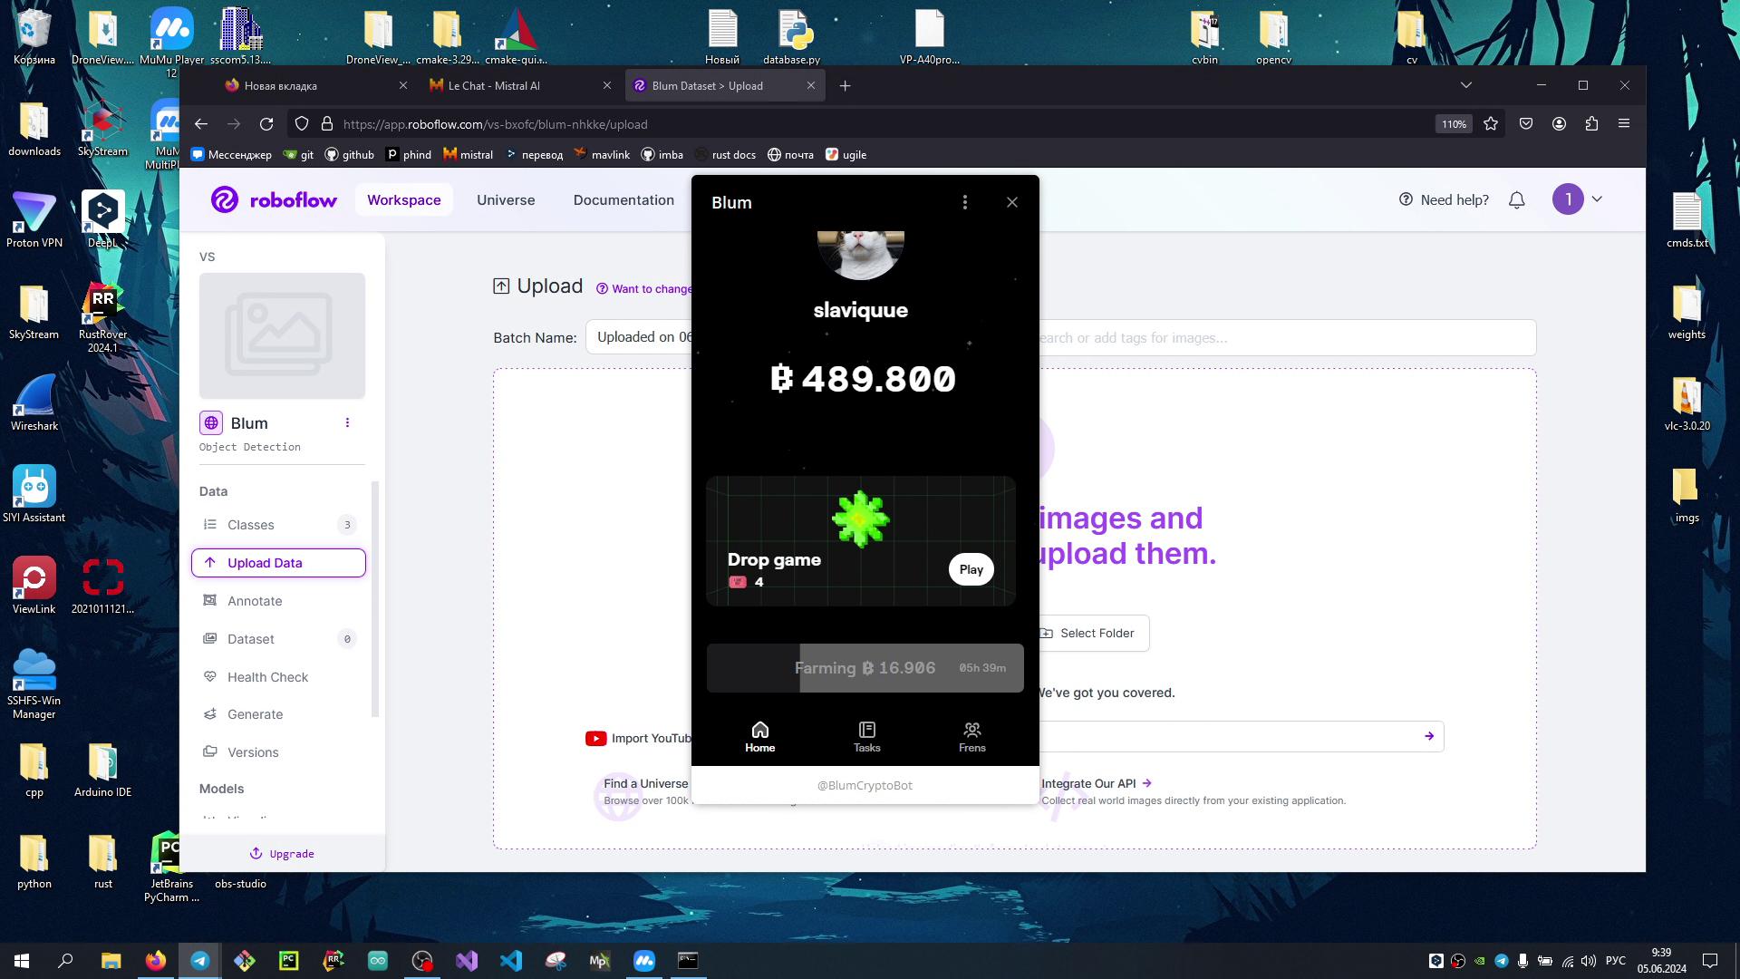1740x979 pixels.
Task: Click the tags search field
Action: click(x=1287, y=337)
